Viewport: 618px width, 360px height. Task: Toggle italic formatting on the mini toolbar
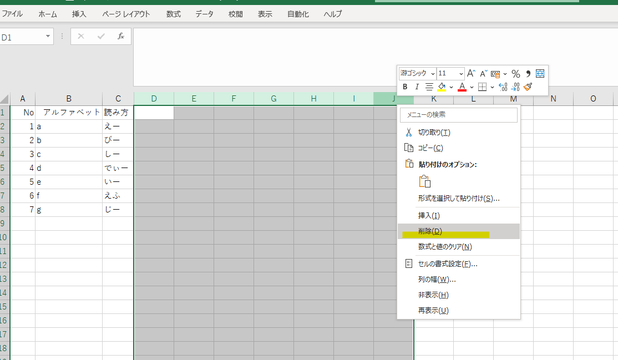(x=417, y=87)
